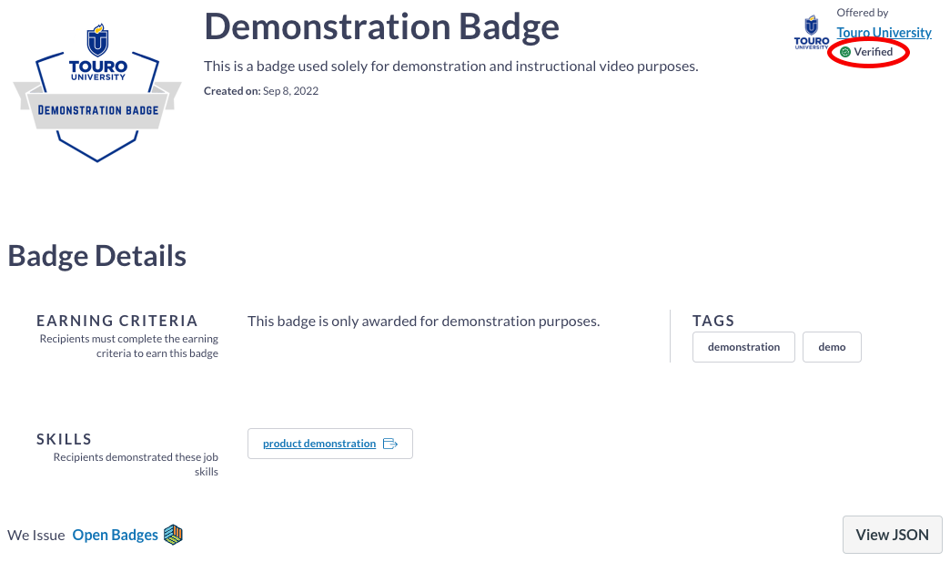950x562 pixels.
Task: Click the external link icon beside product demonstration
Action: (x=390, y=444)
